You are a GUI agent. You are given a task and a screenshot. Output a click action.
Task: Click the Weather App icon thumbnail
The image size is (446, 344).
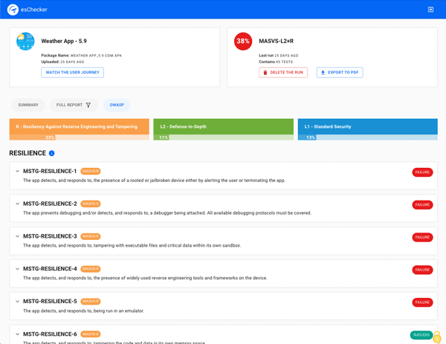[25, 41]
